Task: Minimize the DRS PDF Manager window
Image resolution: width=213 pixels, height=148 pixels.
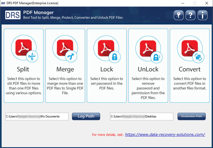Action: coord(183,3)
